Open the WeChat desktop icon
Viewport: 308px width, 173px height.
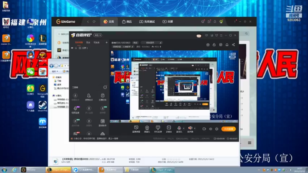click(x=30, y=72)
